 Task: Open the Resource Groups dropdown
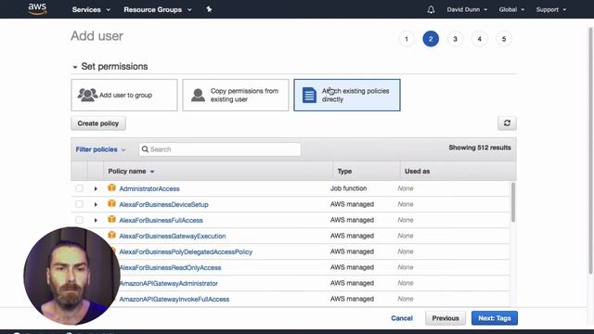click(158, 9)
